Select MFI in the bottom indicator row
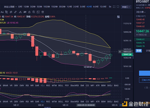The width and height of the screenshot is (150, 108). pyautogui.click(x=92, y=101)
